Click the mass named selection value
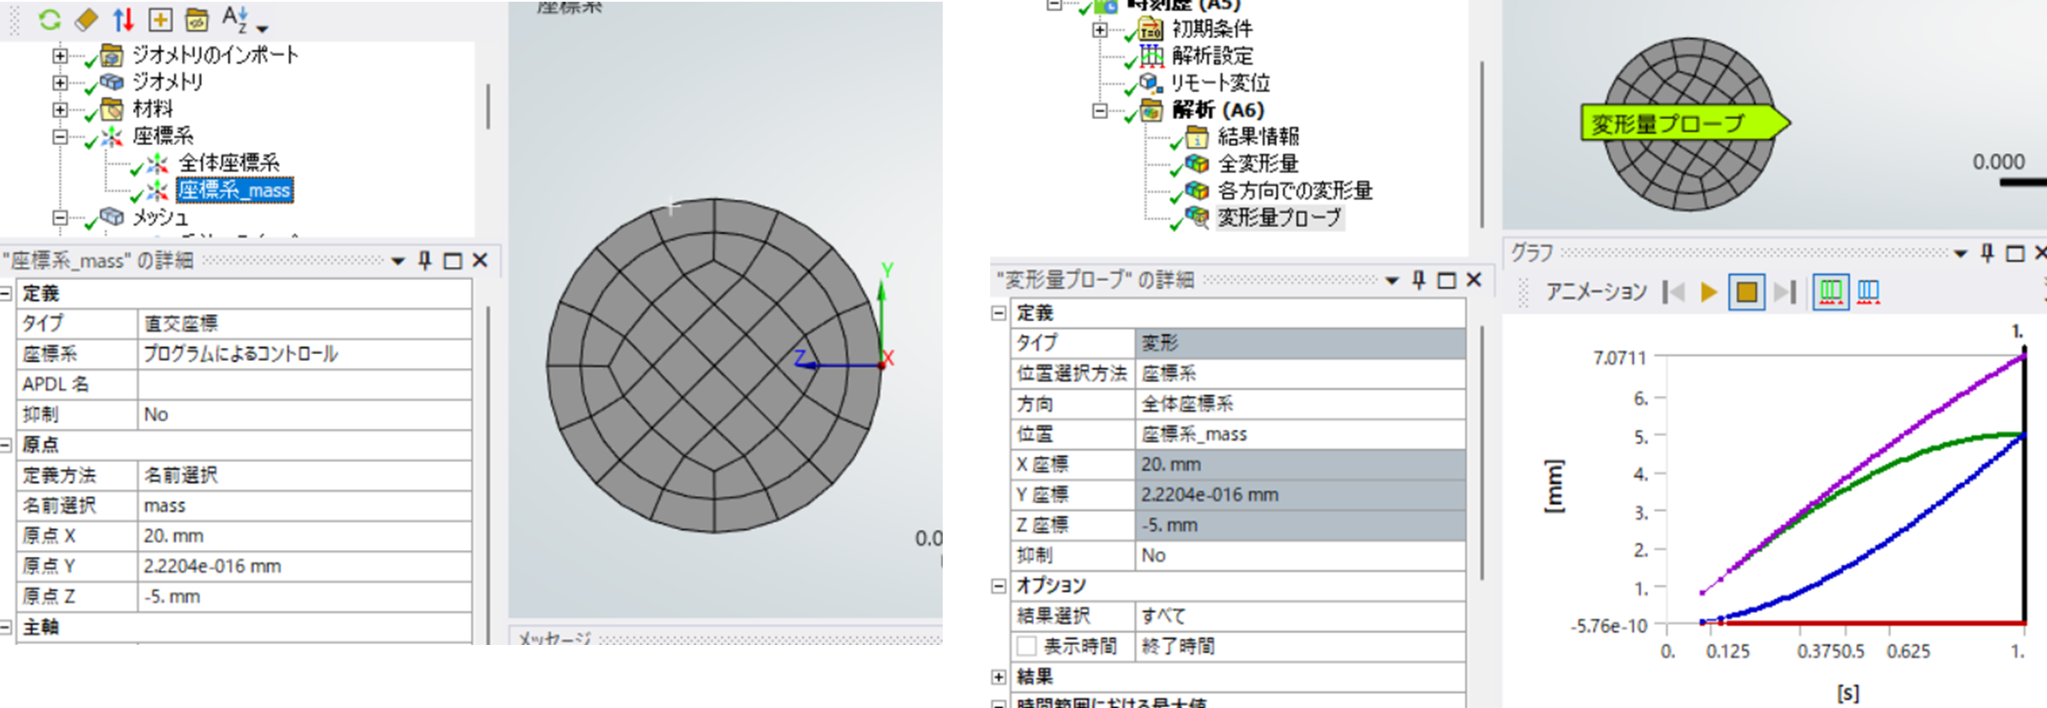 (304, 505)
